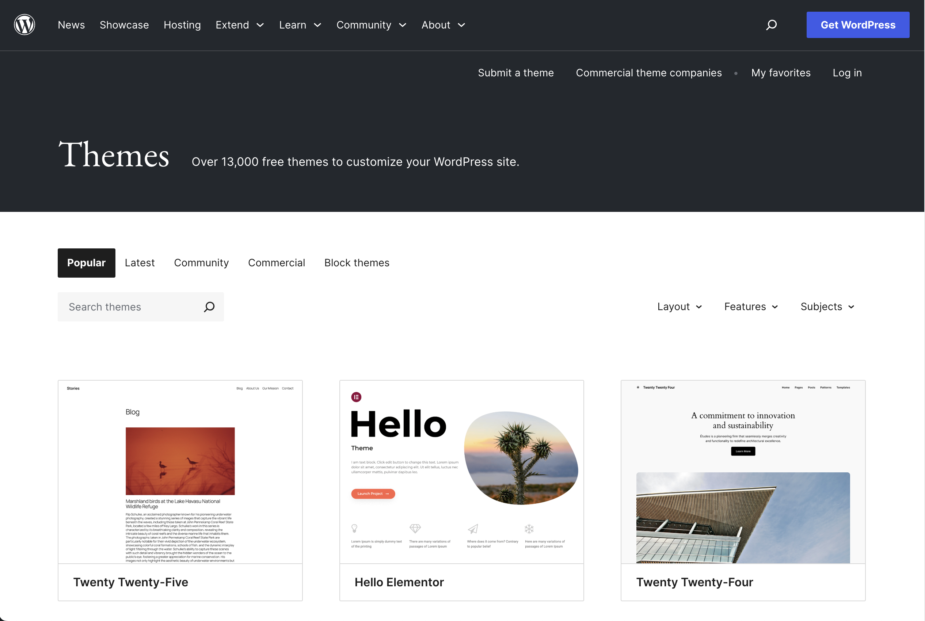
Task: Click the Log in link
Action: pyautogui.click(x=846, y=73)
